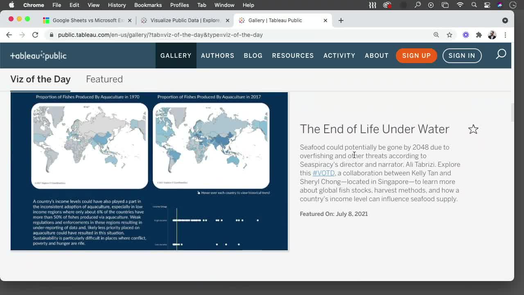This screenshot has width=524, height=295.
Task: Favorite the viz using the star icon
Action: click(473, 129)
